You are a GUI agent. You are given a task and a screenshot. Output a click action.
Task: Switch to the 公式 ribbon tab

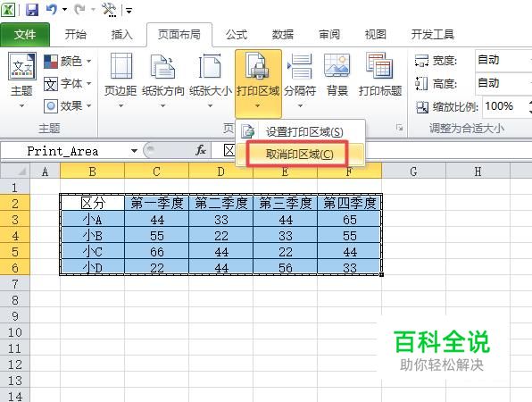(x=237, y=34)
